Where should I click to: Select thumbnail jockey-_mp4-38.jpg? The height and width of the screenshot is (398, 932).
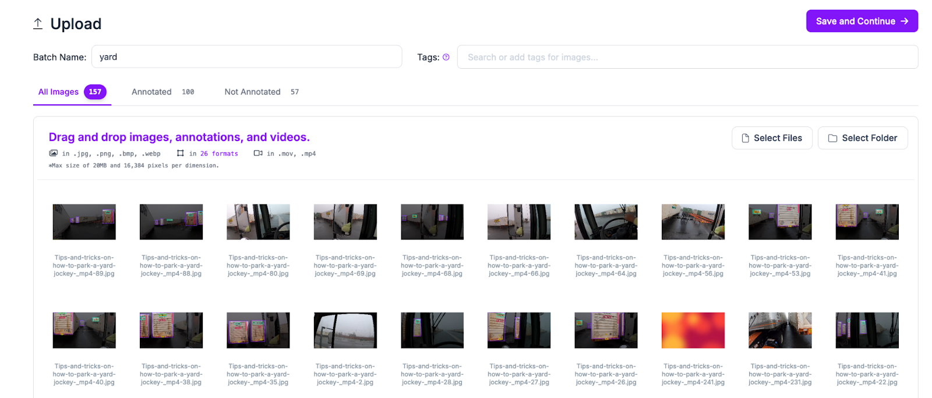tap(171, 330)
